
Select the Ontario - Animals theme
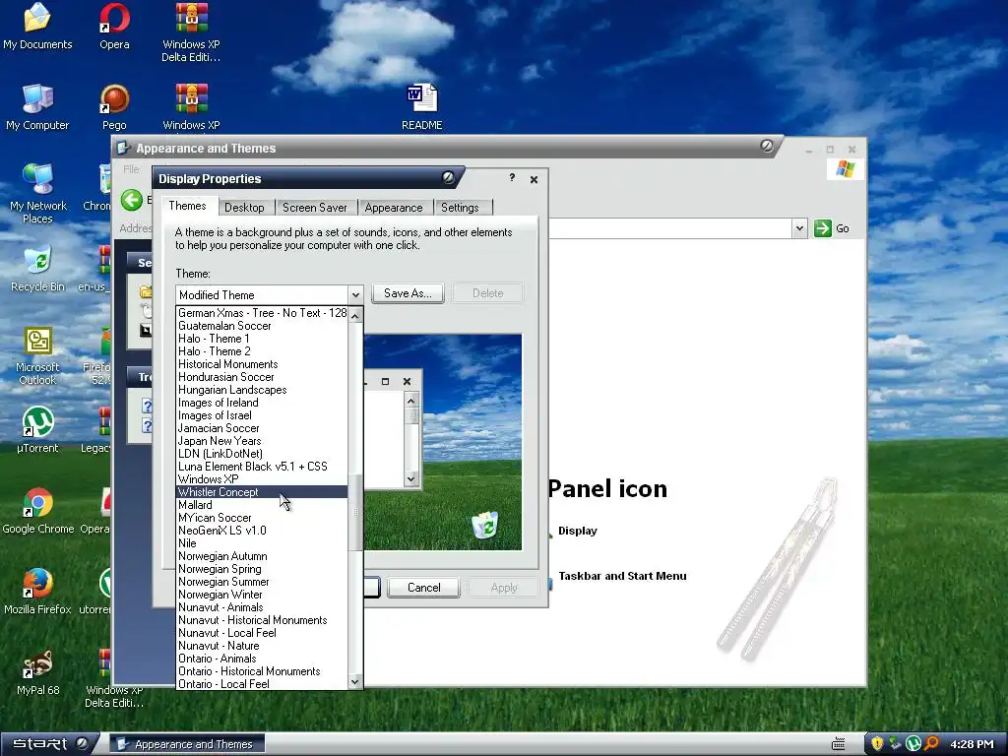[x=262, y=659]
